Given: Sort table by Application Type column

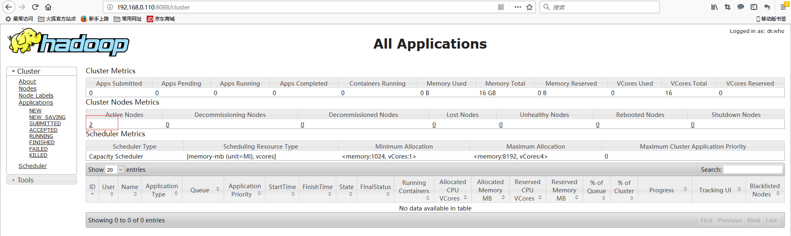Looking at the screenshot, I should [162, 190].
